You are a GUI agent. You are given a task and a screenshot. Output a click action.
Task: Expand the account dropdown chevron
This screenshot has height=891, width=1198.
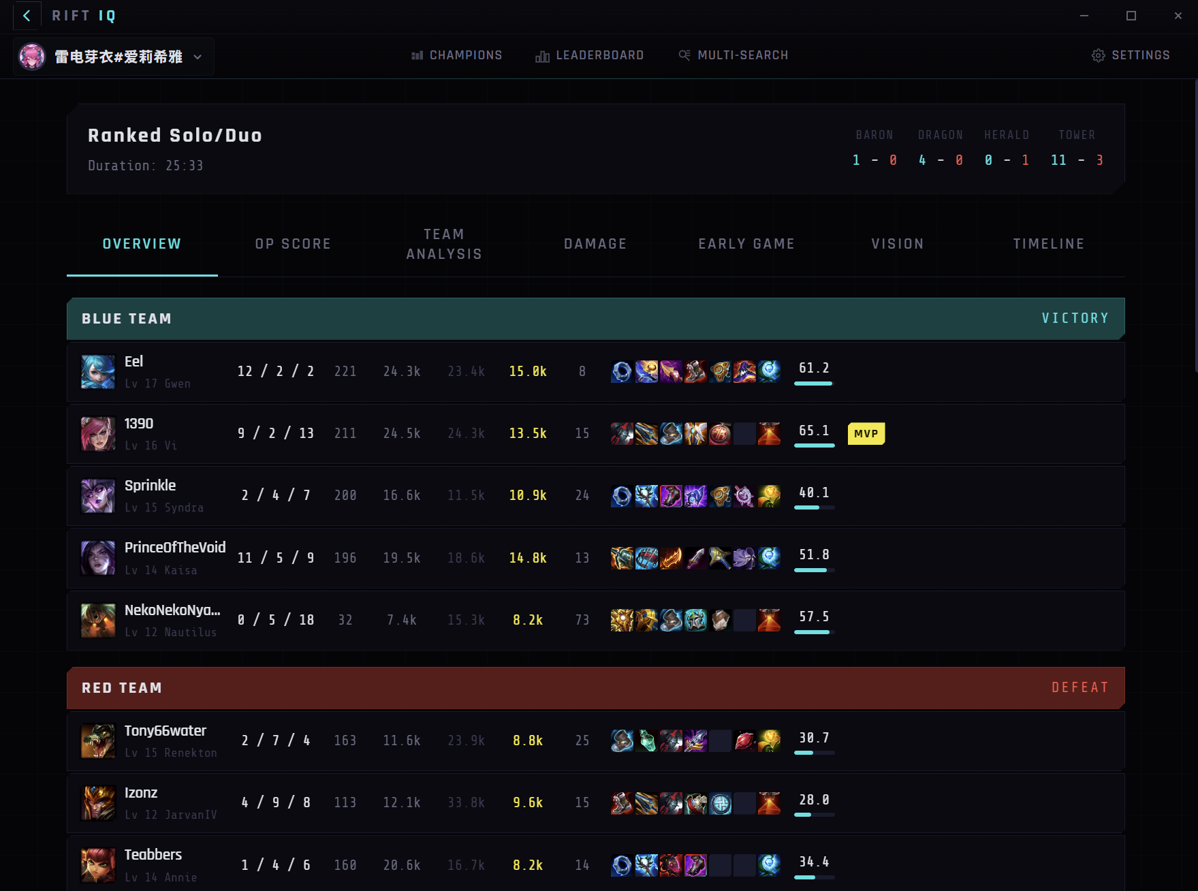198,57
